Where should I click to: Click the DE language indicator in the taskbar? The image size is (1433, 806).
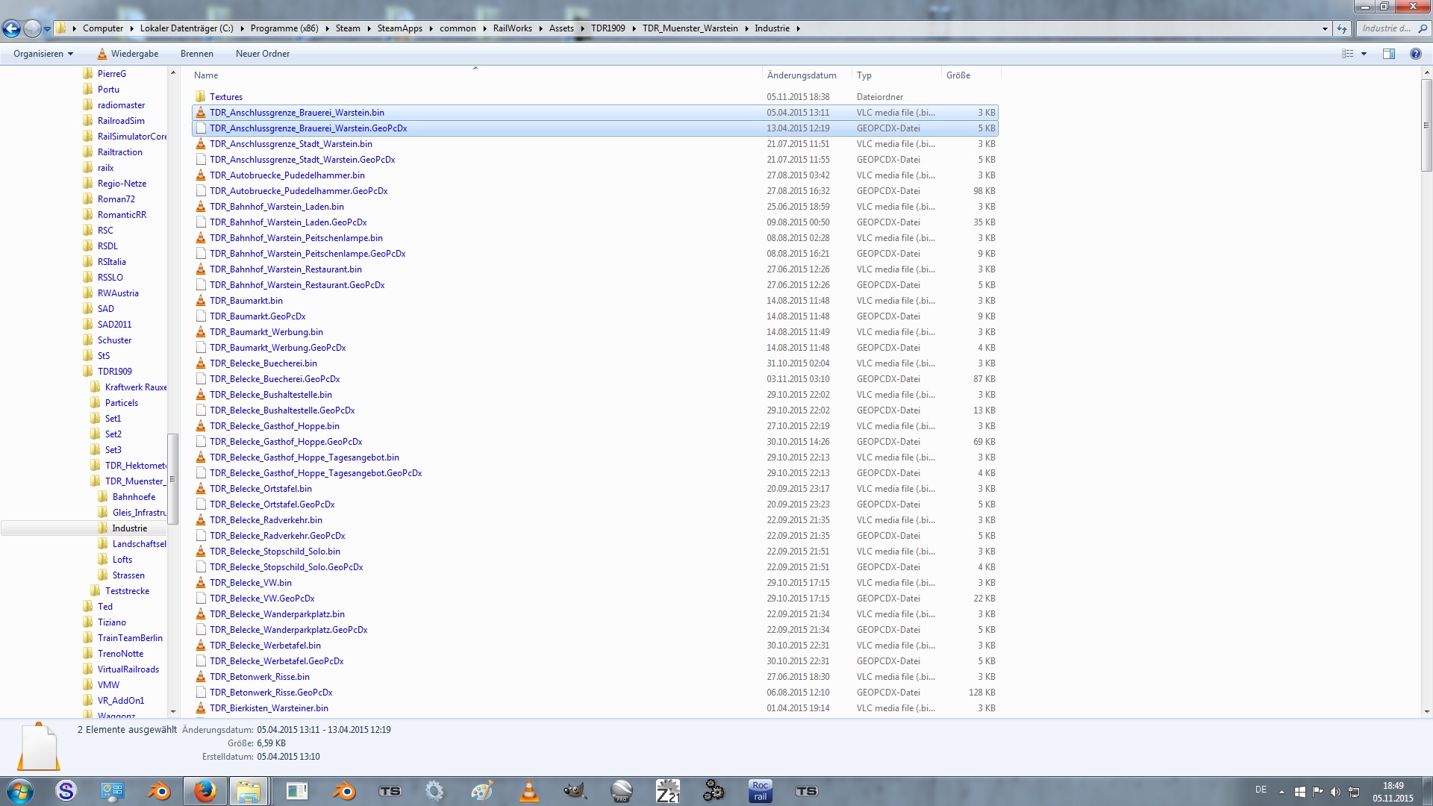click(1261, 790)
